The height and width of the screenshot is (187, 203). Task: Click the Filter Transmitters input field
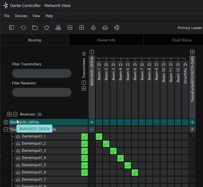pyautogui.click(x=42, y=73)
